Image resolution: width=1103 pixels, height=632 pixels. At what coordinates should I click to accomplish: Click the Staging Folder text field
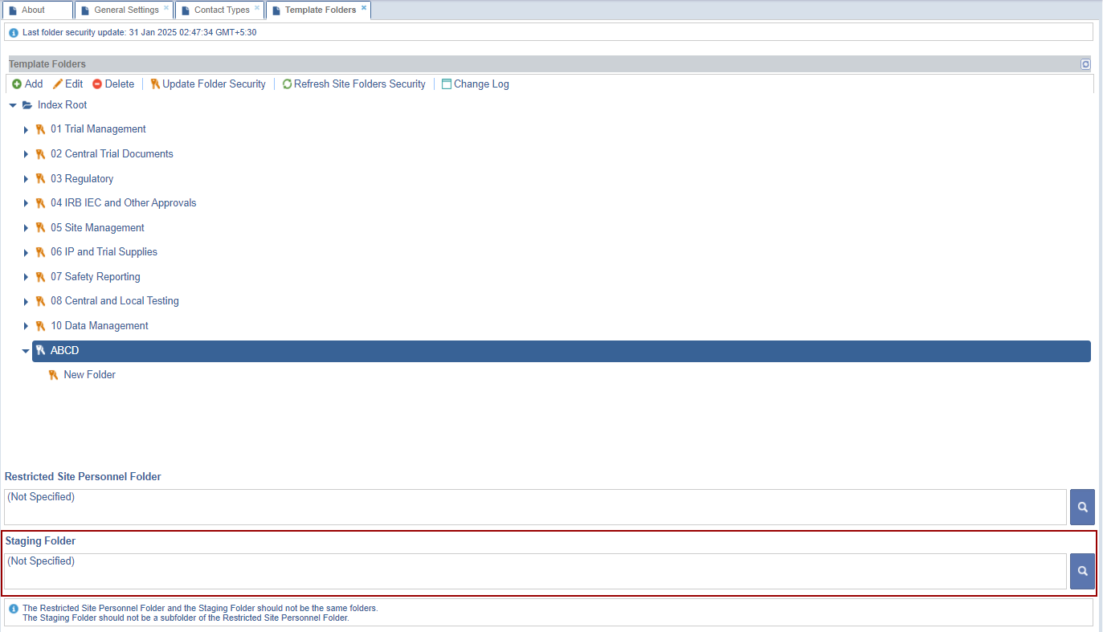535,571
